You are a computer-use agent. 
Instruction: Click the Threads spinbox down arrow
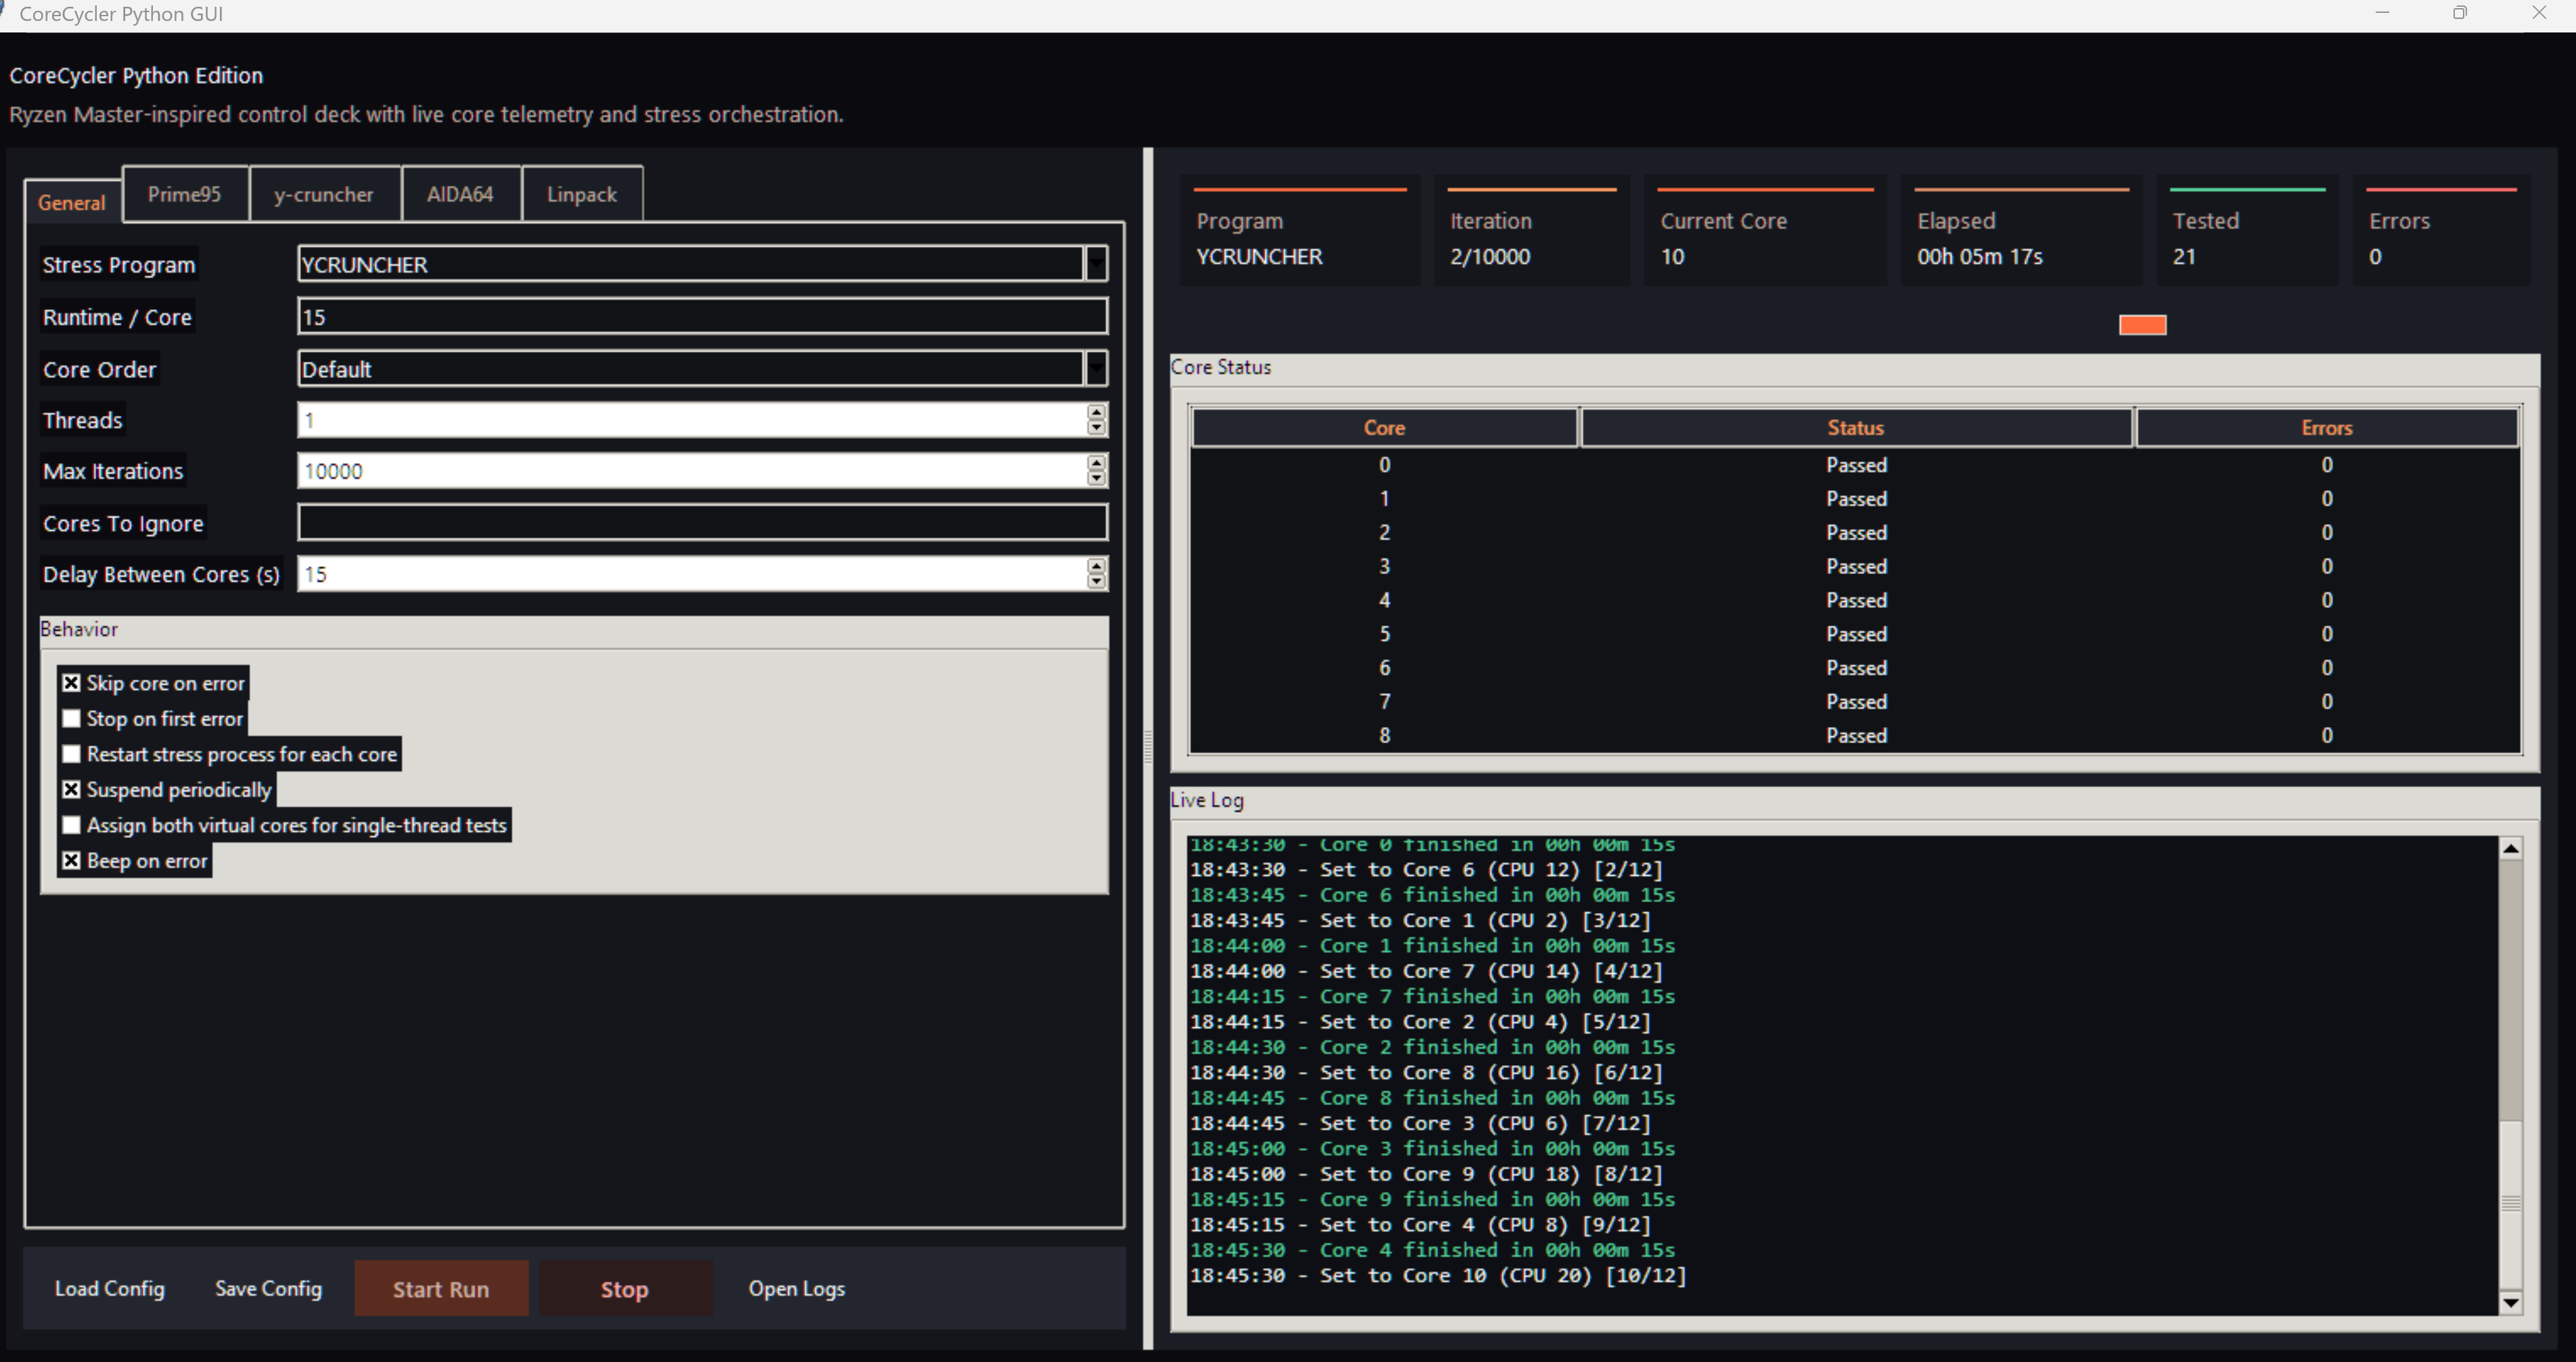coord(1096,427)
